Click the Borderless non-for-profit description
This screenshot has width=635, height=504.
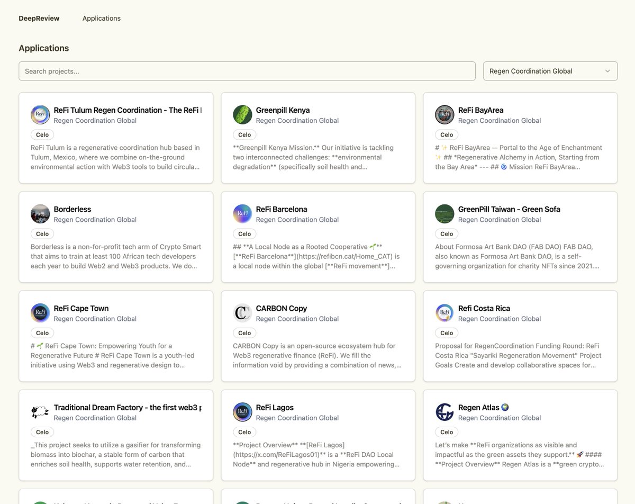click(x=116, y=256)
